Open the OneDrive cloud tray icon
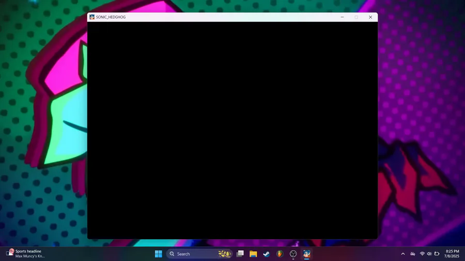This screenshot has height=261, width=465. (412, 254)
